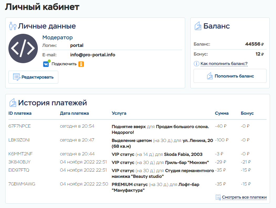Click the Дата платежа column header

74,113
